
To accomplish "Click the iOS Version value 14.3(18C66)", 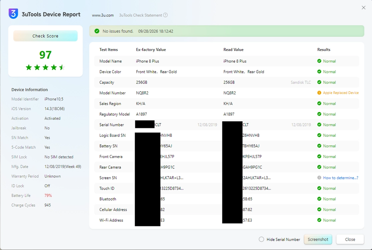I will coord(55,109).
